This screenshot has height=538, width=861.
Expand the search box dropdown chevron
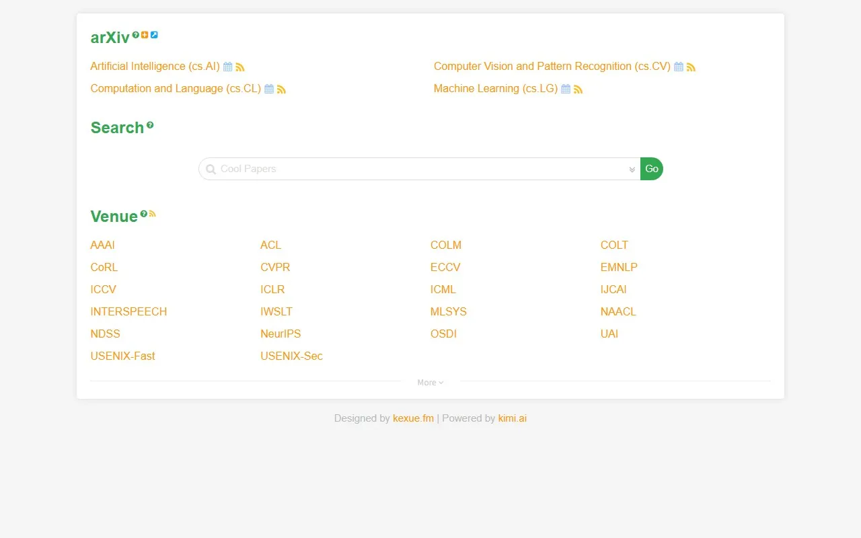coord(632,169)
